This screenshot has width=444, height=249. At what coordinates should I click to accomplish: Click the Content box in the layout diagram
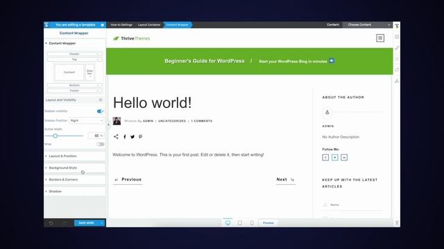click(69, 72)
